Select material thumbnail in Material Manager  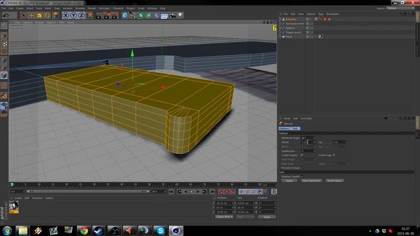tap(14, 207)
